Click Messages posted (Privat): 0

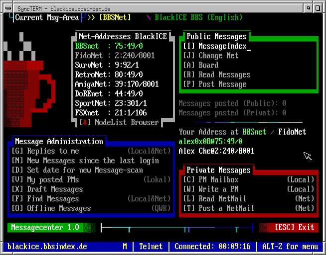tap(233, 113)
